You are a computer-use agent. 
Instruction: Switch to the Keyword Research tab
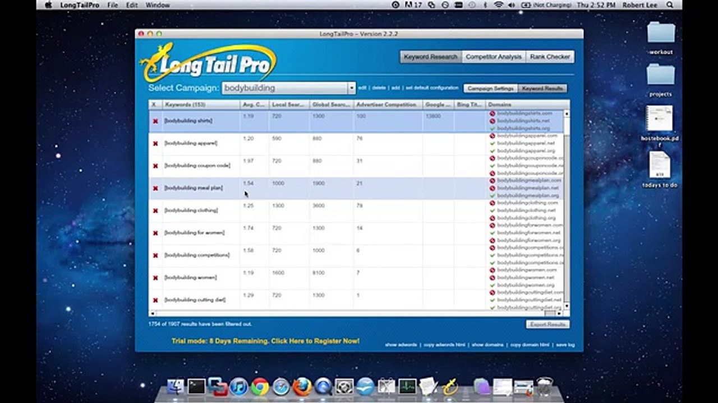point(431,57)
